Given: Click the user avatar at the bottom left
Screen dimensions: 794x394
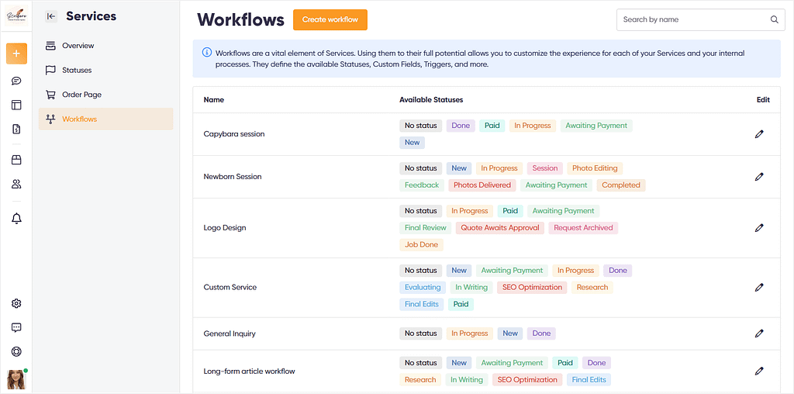Looking at the screenshot, I should point(16,379).
